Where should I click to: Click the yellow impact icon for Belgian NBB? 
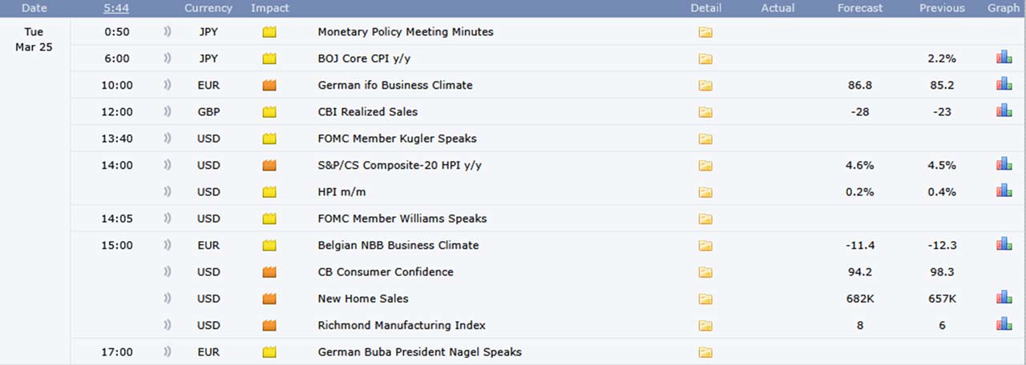[x=269, y=245]
